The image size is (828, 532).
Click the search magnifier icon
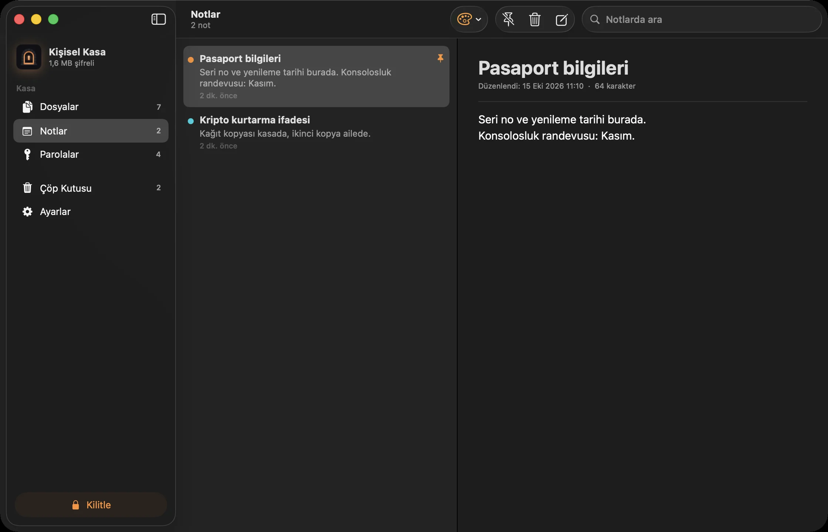[x=595, y=19]
